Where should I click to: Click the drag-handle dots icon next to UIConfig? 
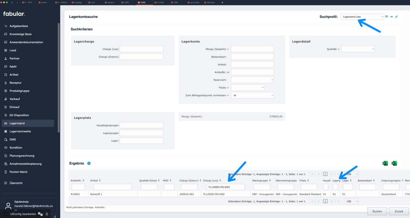(x=47, y=214)
